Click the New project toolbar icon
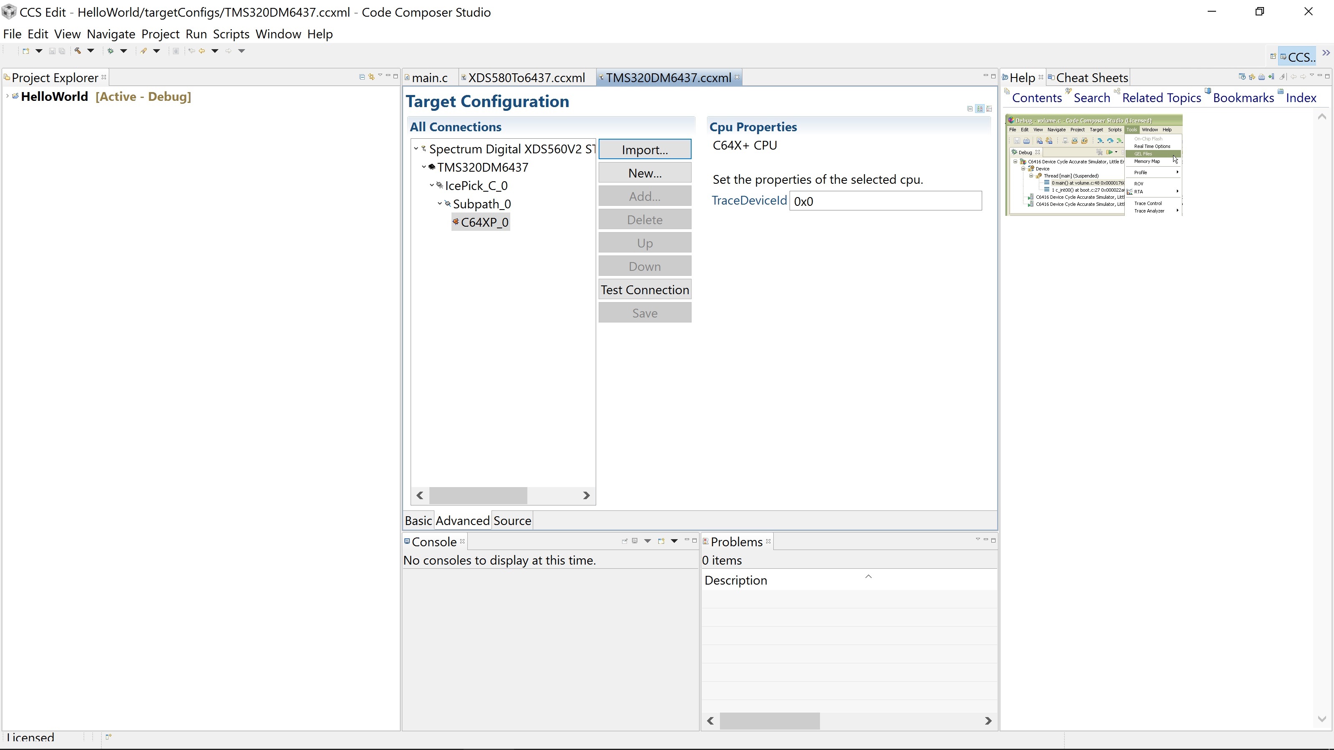 pos(26,51)
